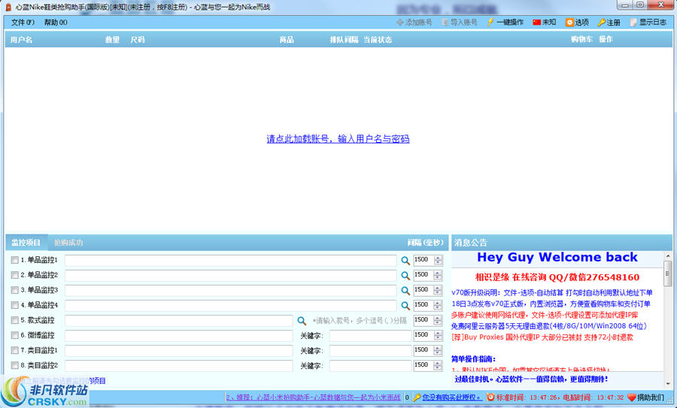Click the 排队间隔 column header

point(344,40)
